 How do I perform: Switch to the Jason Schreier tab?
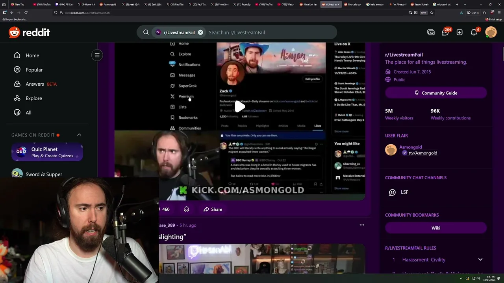tap(419, 4)
